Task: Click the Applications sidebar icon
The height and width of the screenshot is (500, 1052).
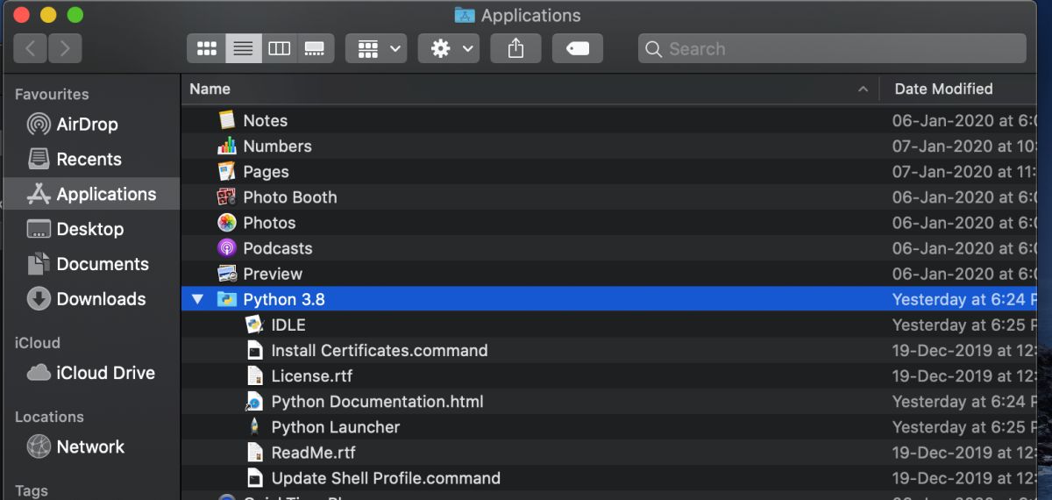Action: (39, 194)
